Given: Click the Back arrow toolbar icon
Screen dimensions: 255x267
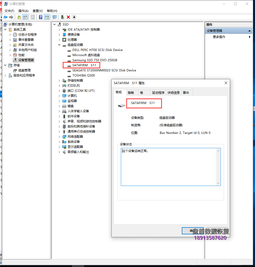Looking at the screenshot, I should tap(5, 17).
